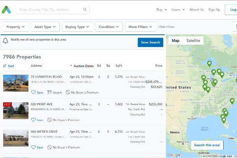Click heart icon for 72 Hiawatha Road
This screenshot has width=237, height=158.
33,92
